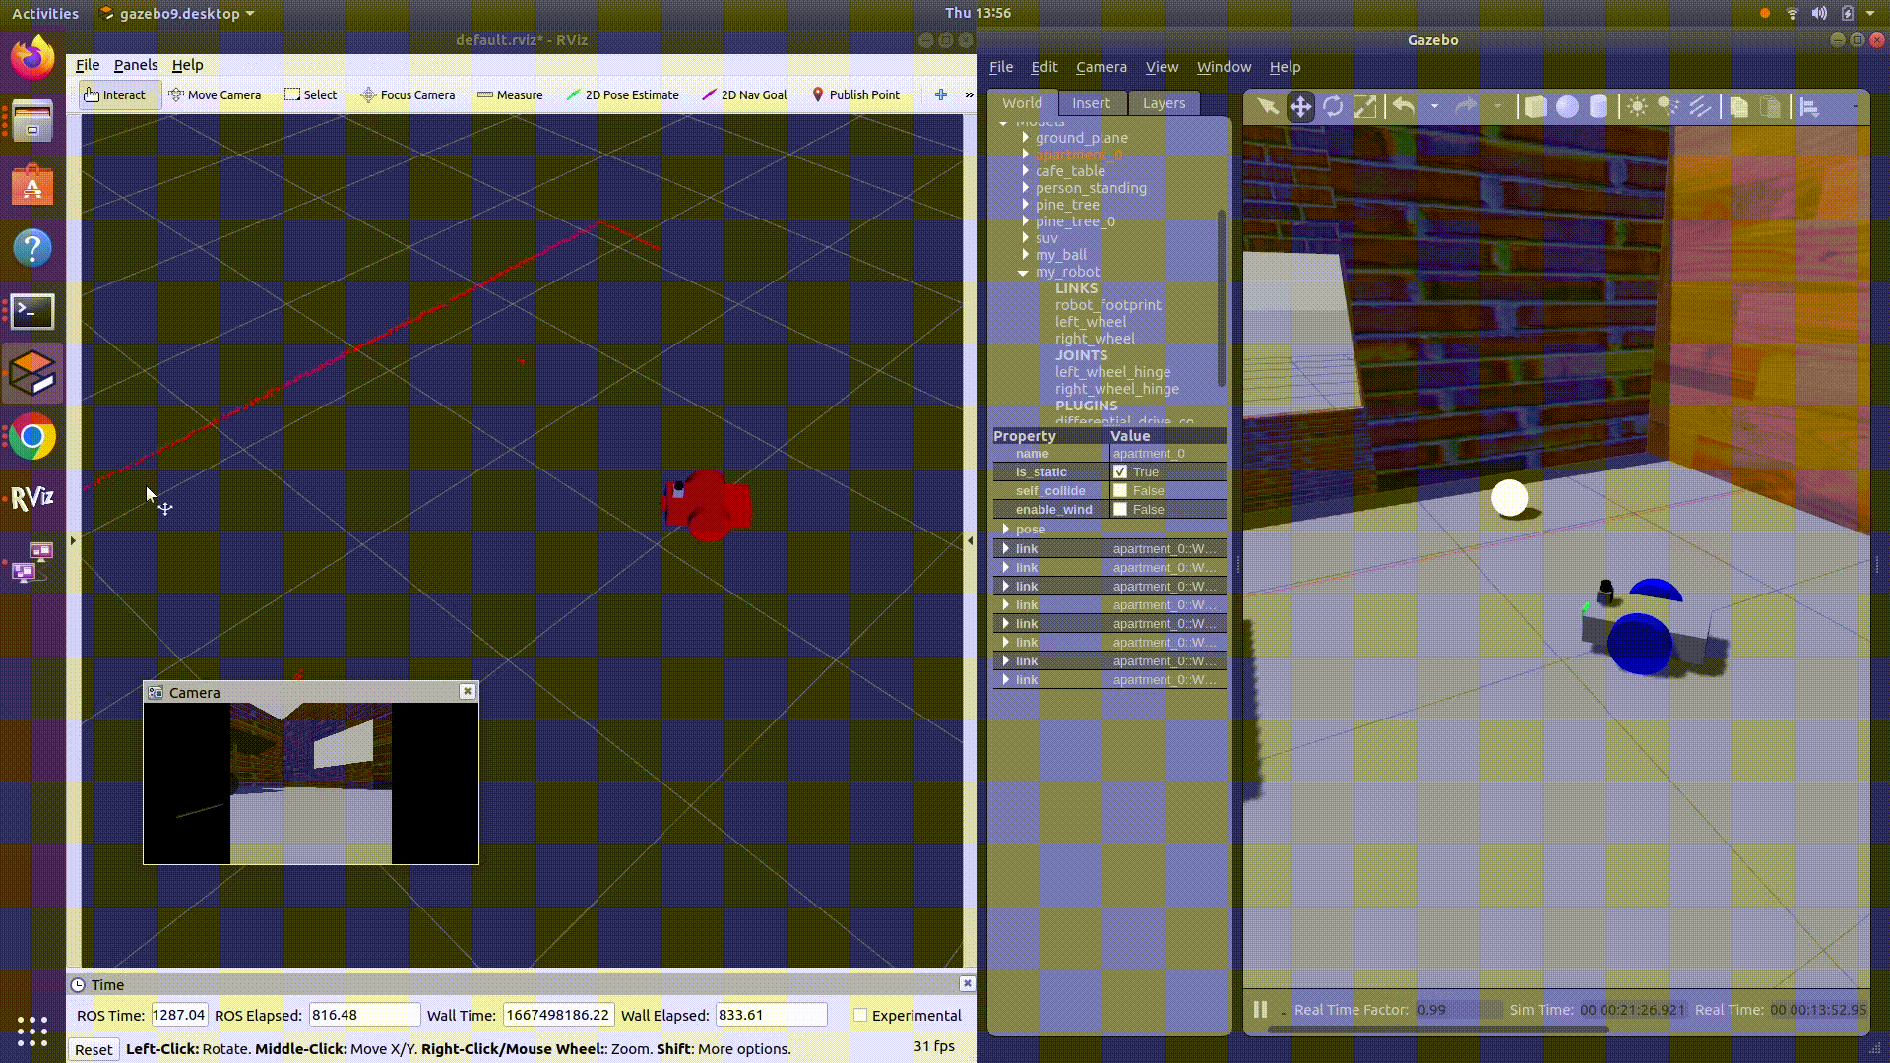Toggle the is_static checkbox
This screenshot has width=1890, height=1063.
[1120, 471]
